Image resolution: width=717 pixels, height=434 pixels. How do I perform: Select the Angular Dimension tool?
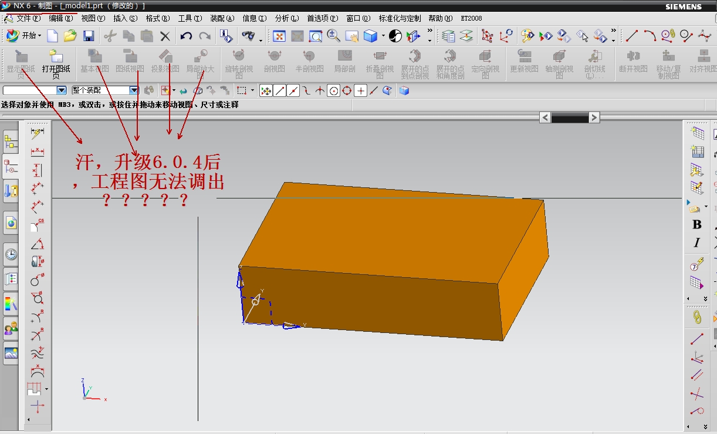38,243
